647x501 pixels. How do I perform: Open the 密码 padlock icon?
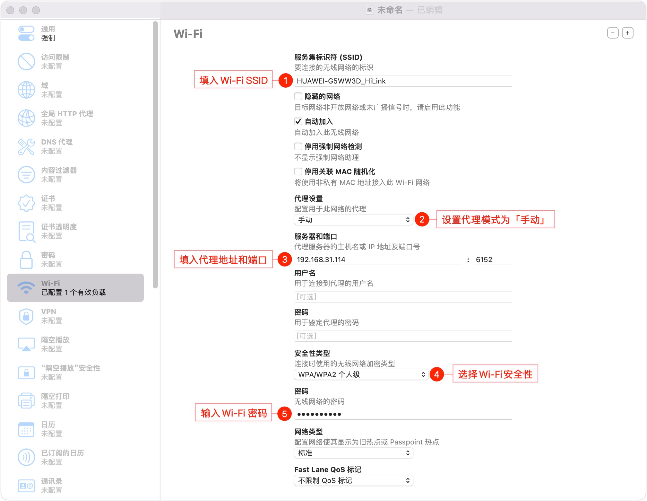click(x=26, y=259)
